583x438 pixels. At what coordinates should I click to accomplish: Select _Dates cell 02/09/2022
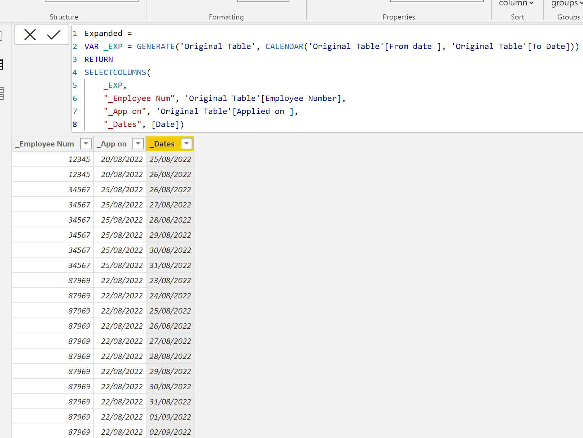click(170, 432)
